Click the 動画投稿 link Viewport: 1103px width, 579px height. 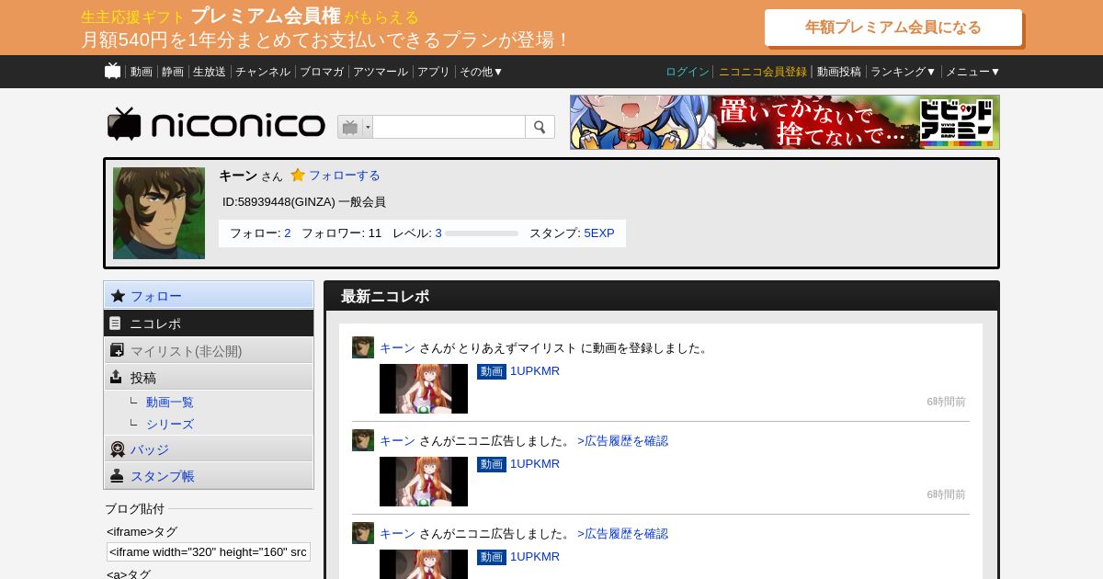click(839, 72)
